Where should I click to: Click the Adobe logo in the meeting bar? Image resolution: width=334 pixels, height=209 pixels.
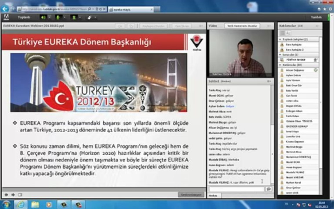tap(6, 17)
